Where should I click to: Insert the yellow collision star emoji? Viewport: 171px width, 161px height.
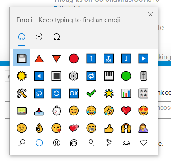[109, 93]
